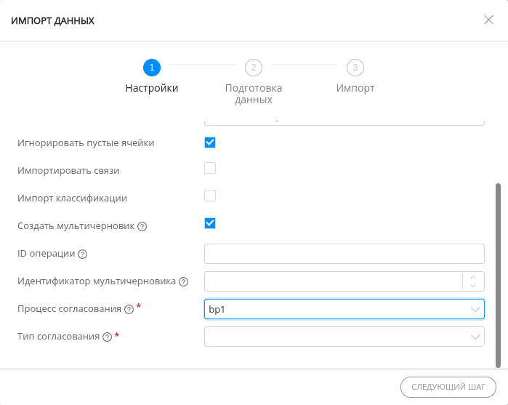Click help icon next to Создать мультичерновик

coord(142,226)
